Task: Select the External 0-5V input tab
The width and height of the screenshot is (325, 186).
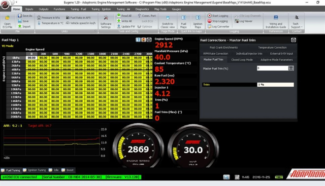Action: (x=281, y=53)
